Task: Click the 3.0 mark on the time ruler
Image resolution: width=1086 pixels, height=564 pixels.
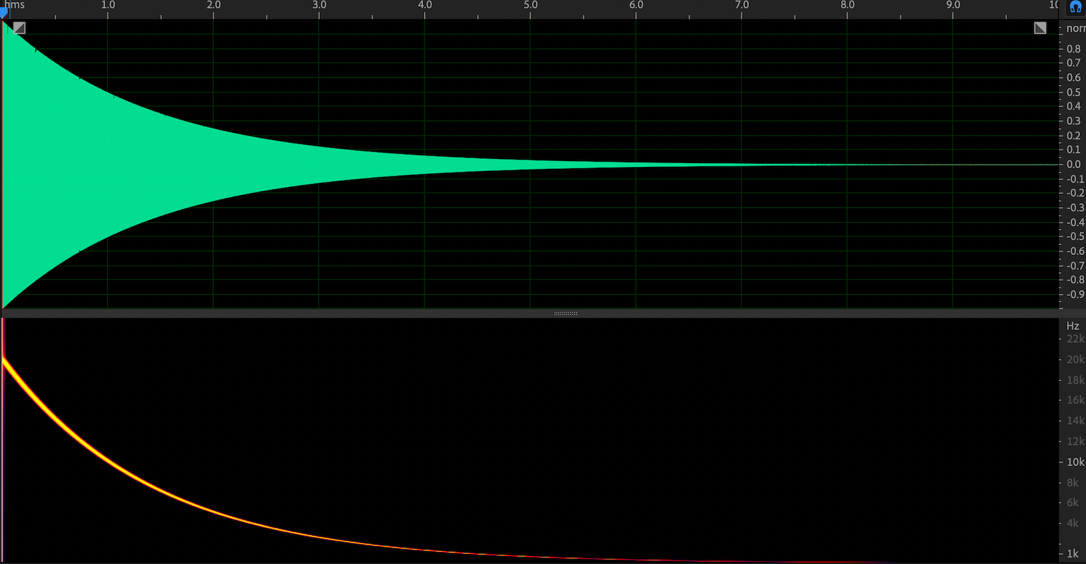Action: [319, 5]
